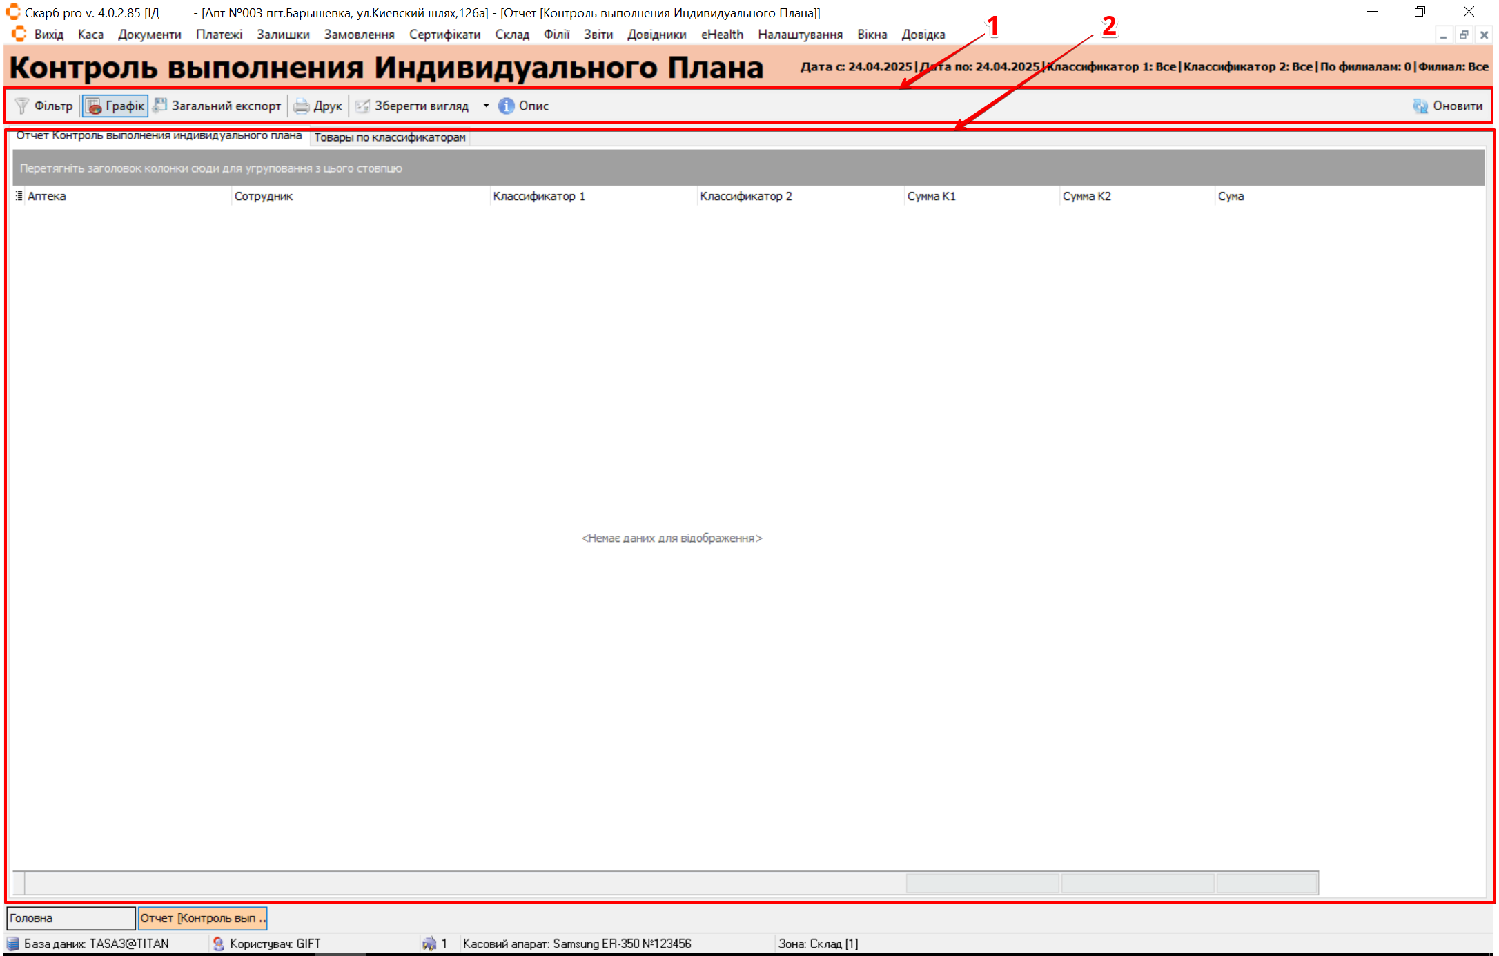
Task: Click the Загальний експорт icon
Action: coord(160,106)
